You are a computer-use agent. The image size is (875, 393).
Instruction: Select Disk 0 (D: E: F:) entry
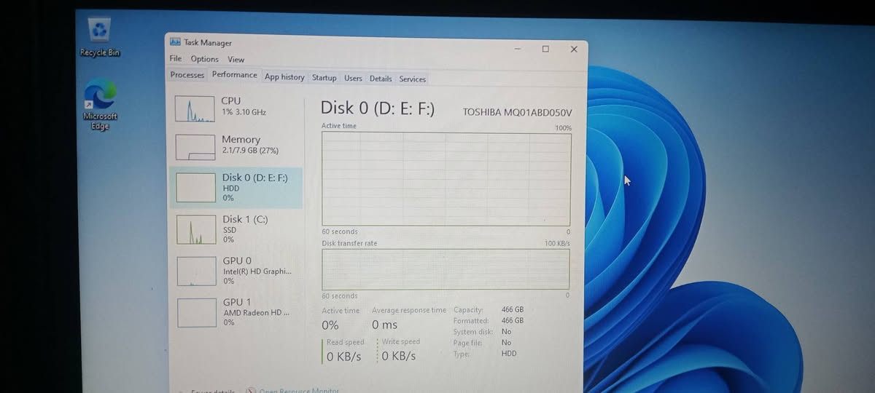[x=236, y=187]
